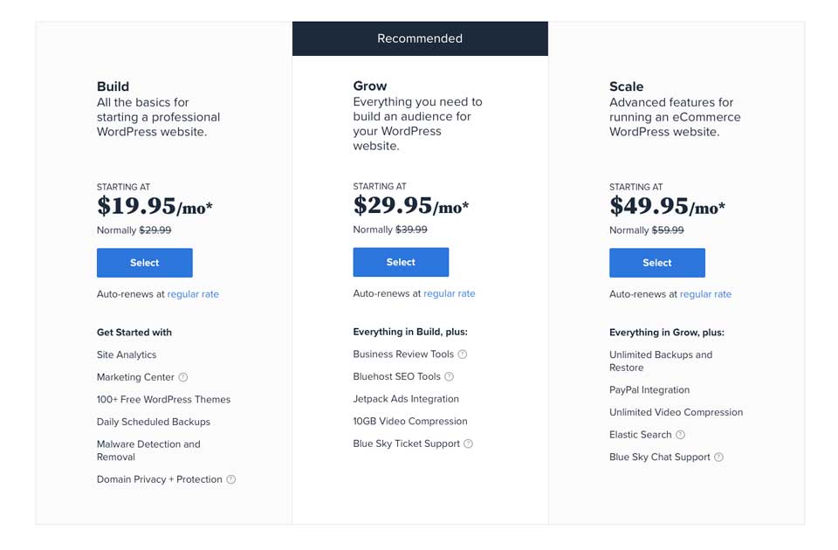
Task: Click the PayPal Integration feature item
Action: click(x=649, y=390)
